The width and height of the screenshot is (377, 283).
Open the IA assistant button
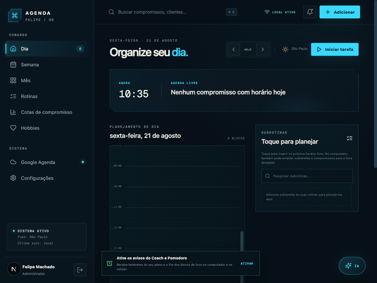pyautogui.click(x=352, y=266)
